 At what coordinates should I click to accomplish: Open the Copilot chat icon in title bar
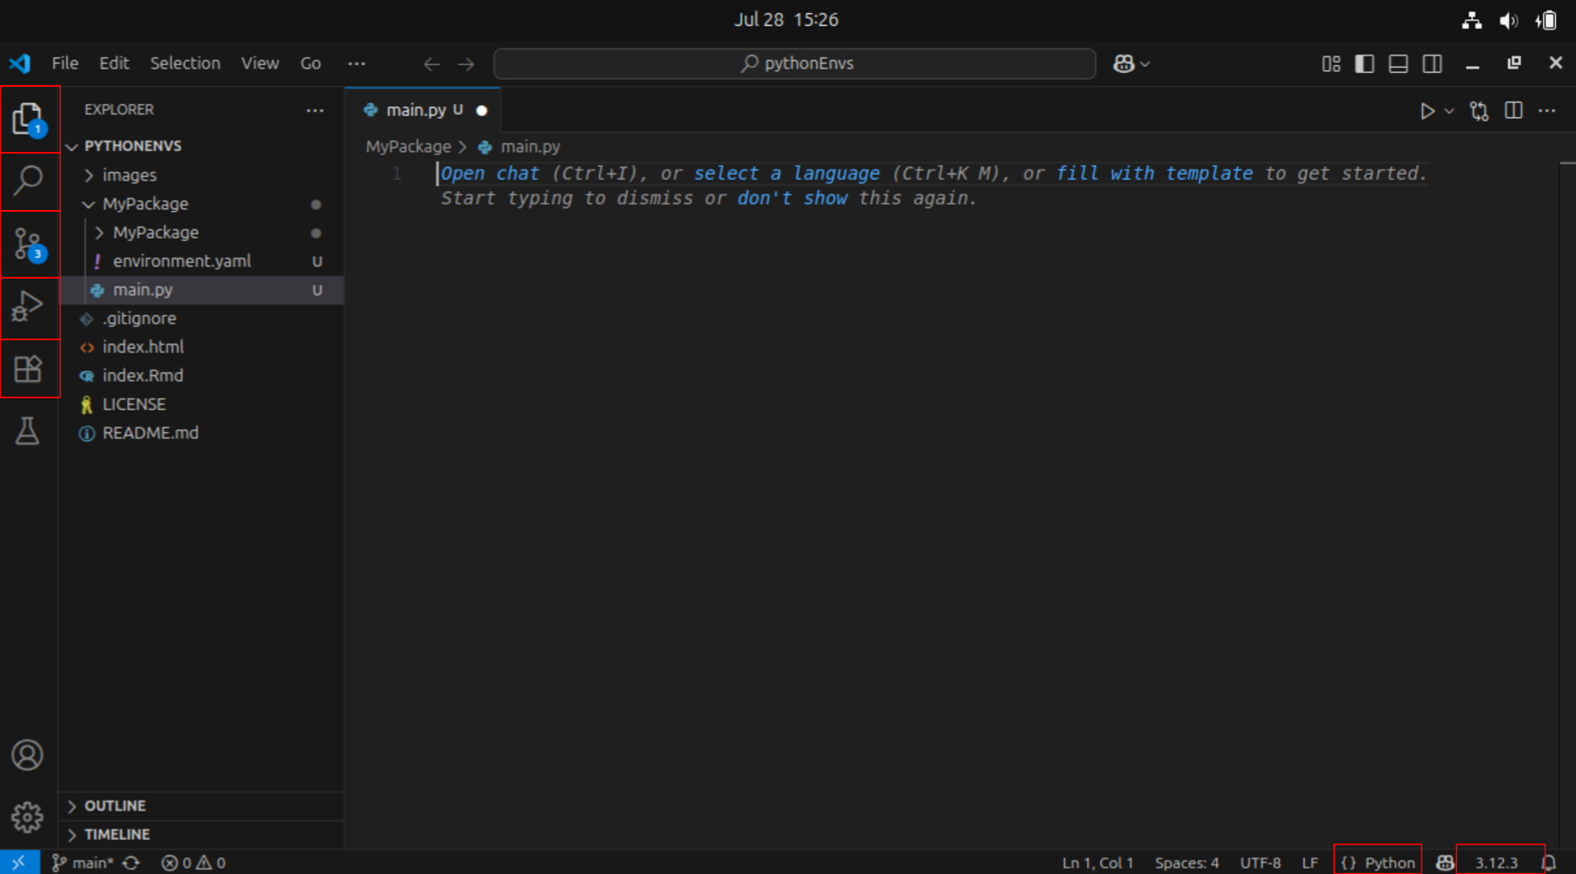click(1124, 63)
